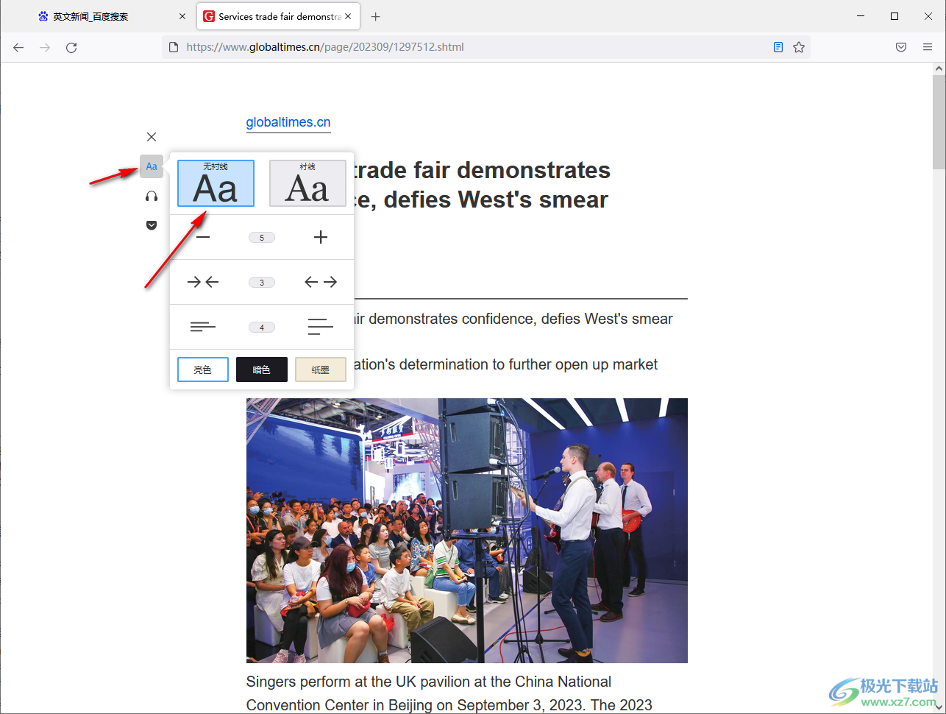The height and width of the screenshot is (714, 946).
Task: Close the reader view sidebar X button
Action: pos(152,137)
